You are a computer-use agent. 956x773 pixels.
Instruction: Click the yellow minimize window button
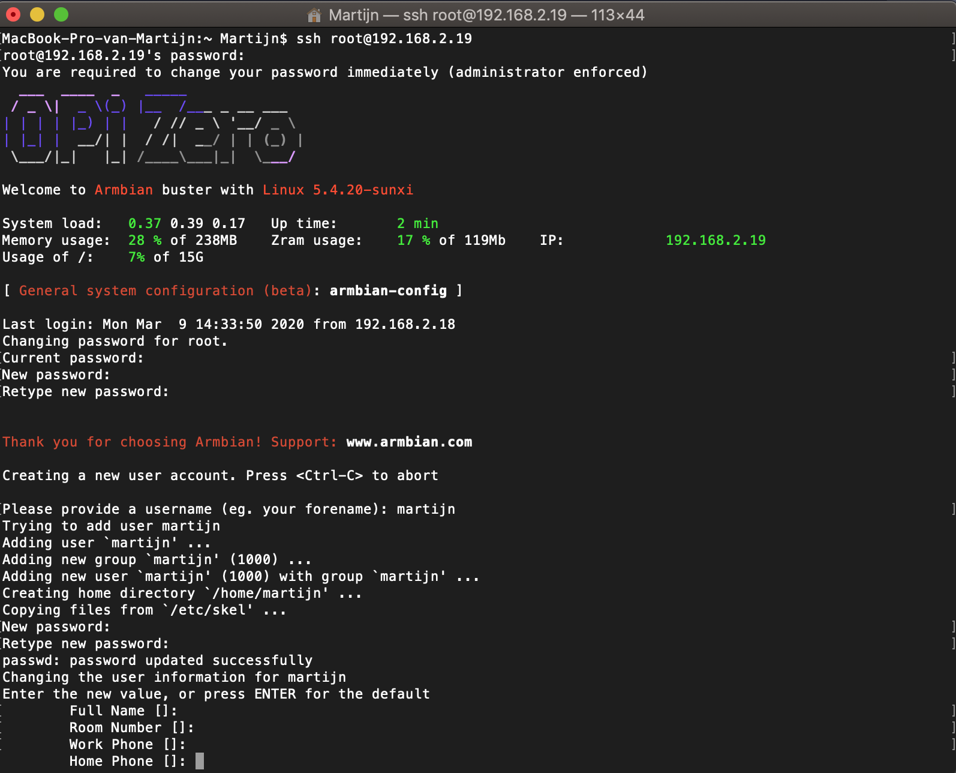(37, 14)
